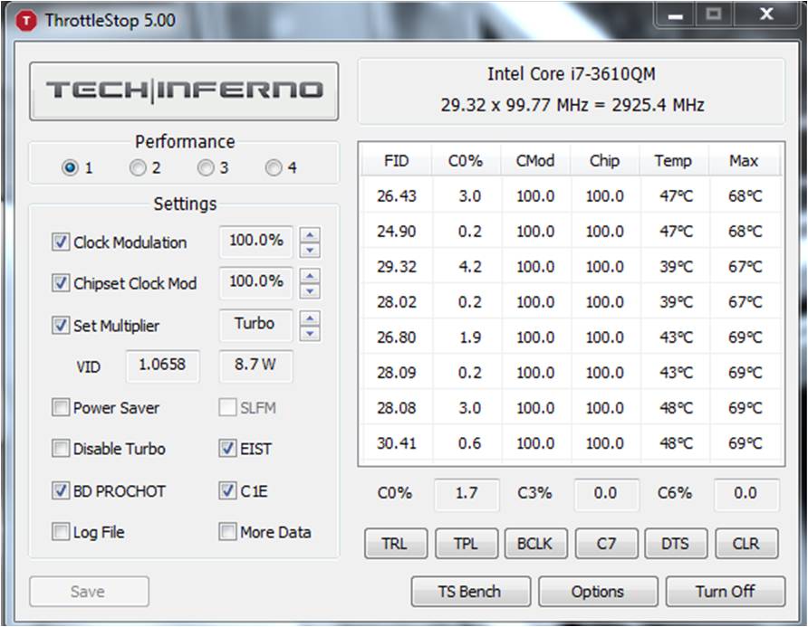Click the C0% value 1.9
Screen dimensions: 808x627
pyautogui.click(x=470, y=337)
